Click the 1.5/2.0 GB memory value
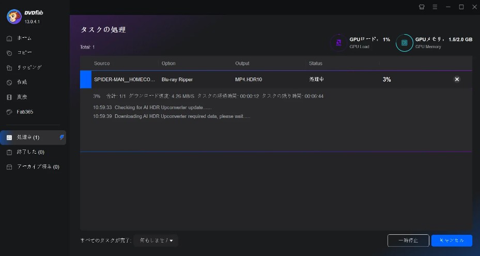Viewport: 480px width, 256px height. point(460,39)
